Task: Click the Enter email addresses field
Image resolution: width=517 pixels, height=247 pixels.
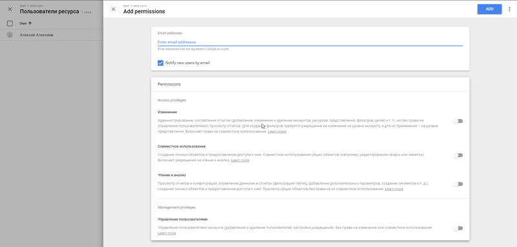Action: pyautogui.click(x=310, y=42)
